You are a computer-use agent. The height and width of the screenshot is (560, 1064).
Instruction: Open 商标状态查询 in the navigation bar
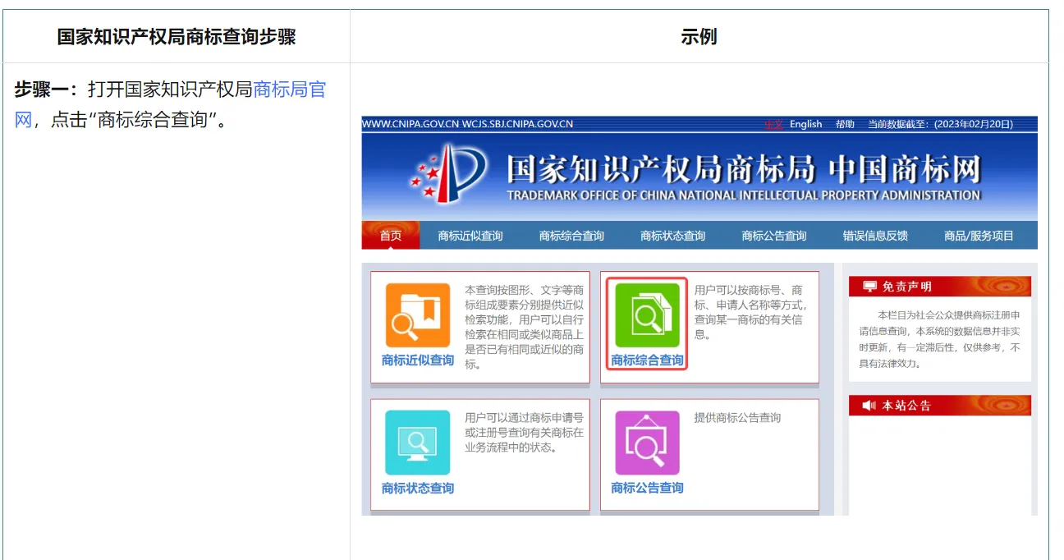click(673, 236)
